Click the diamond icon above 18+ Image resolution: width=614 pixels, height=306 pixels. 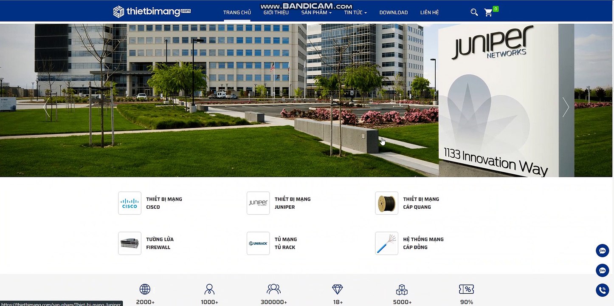(338, 289)
